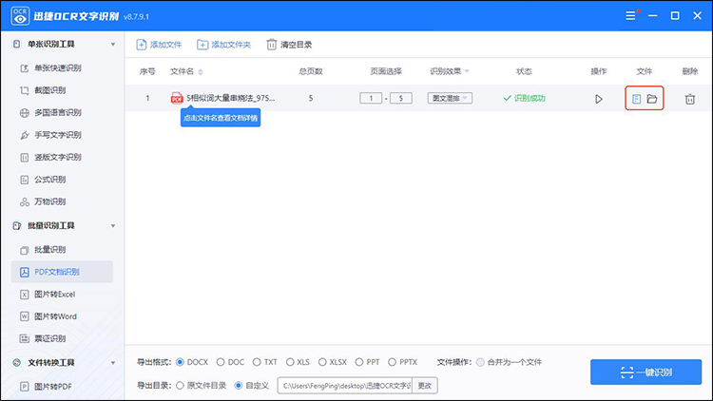
Task: Click the clear list trash icon
Action: tap(272, 45)
